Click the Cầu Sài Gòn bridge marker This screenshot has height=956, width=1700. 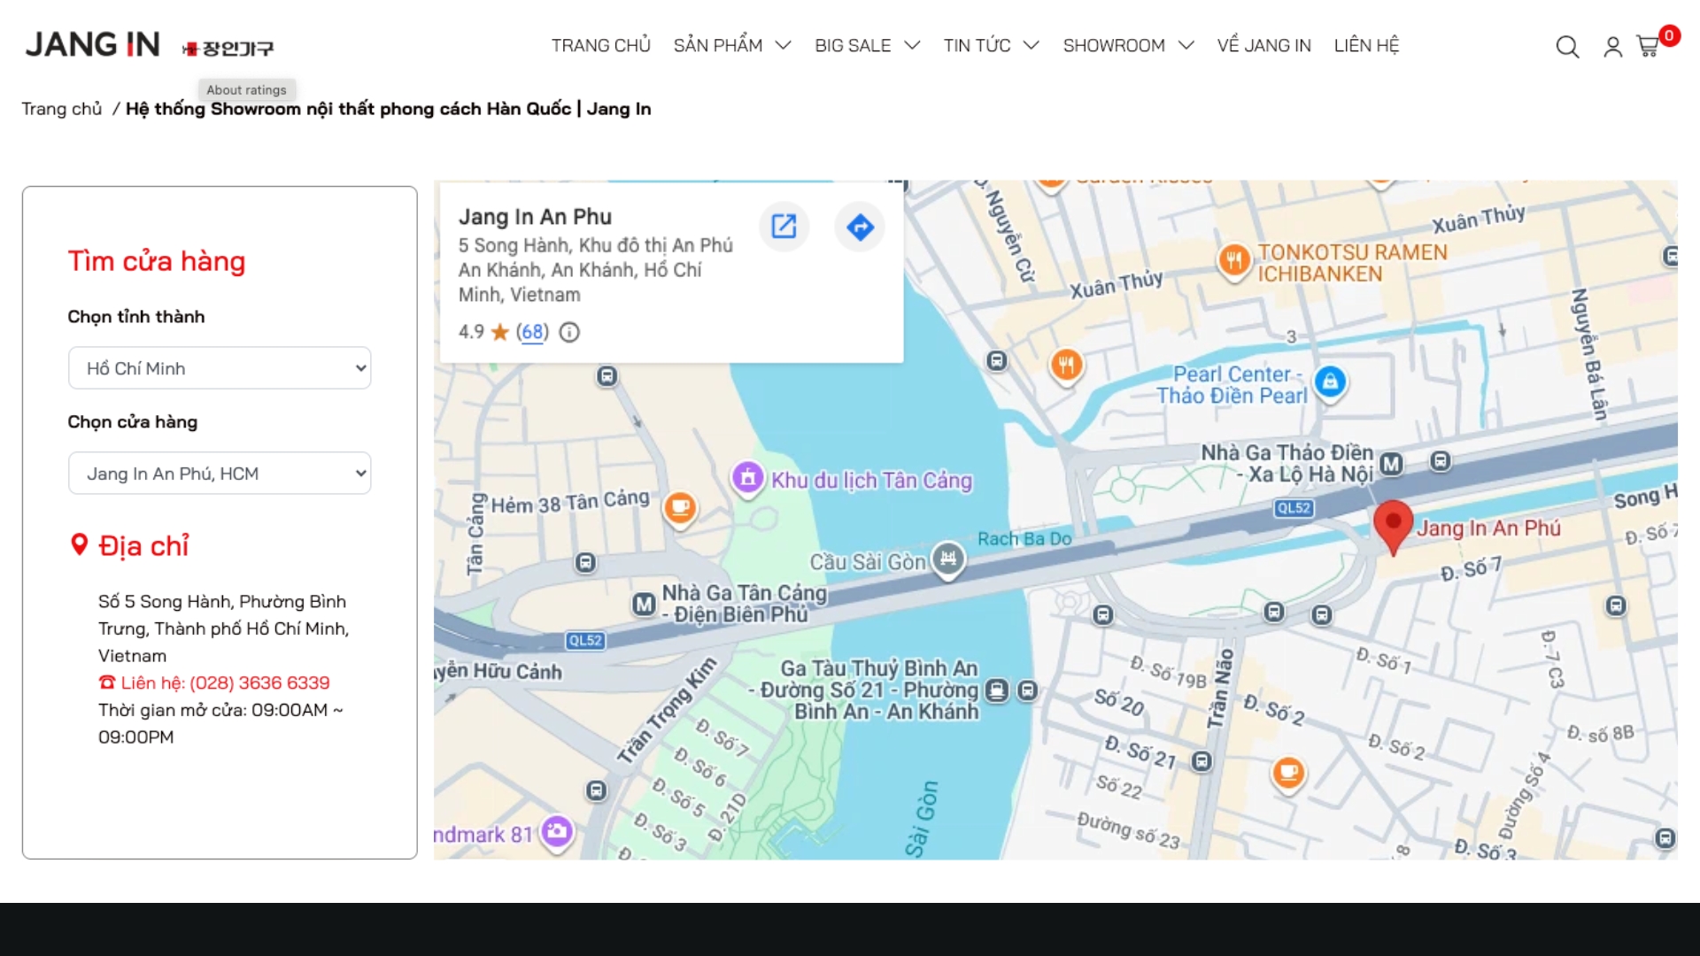click(x=947, y=559)
